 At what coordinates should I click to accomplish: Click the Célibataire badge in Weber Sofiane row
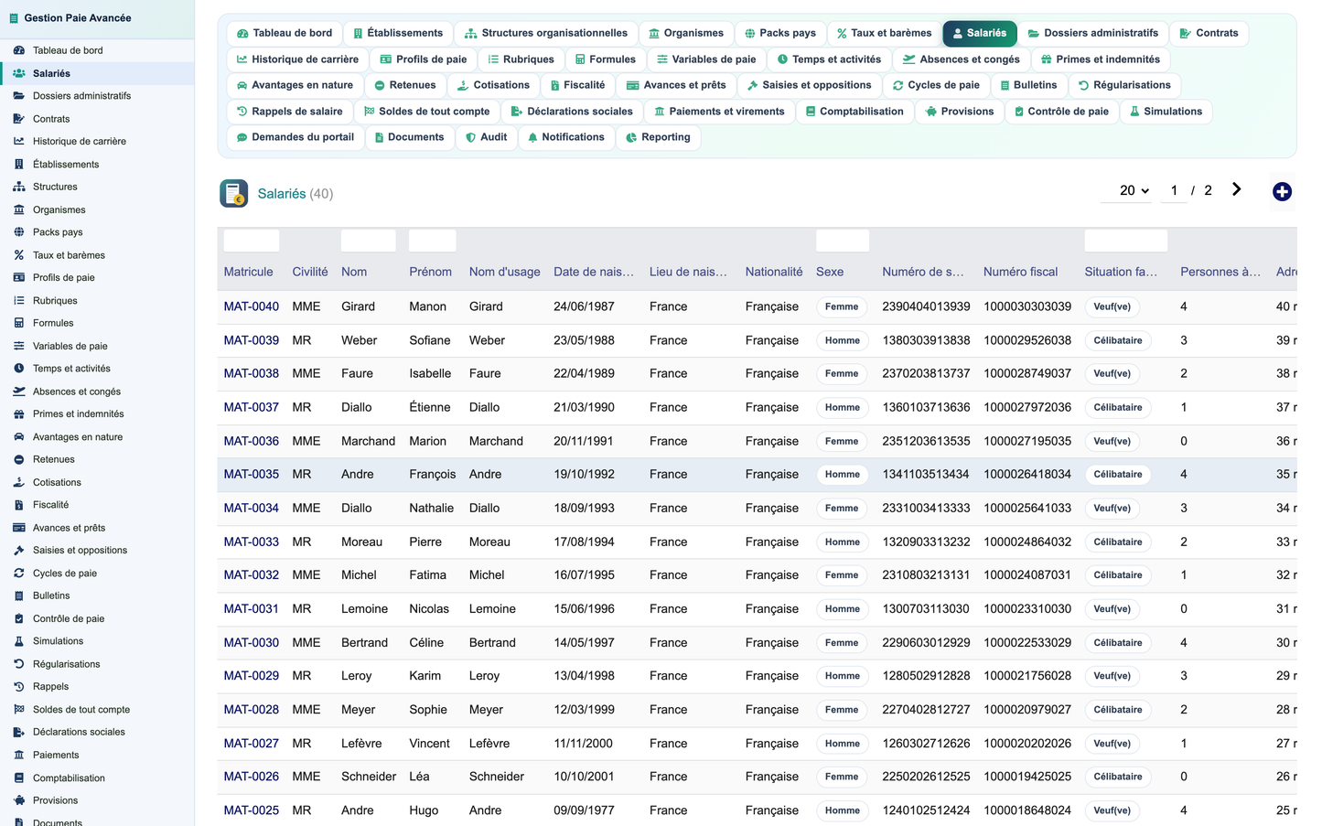click(x=1118, y=340)
